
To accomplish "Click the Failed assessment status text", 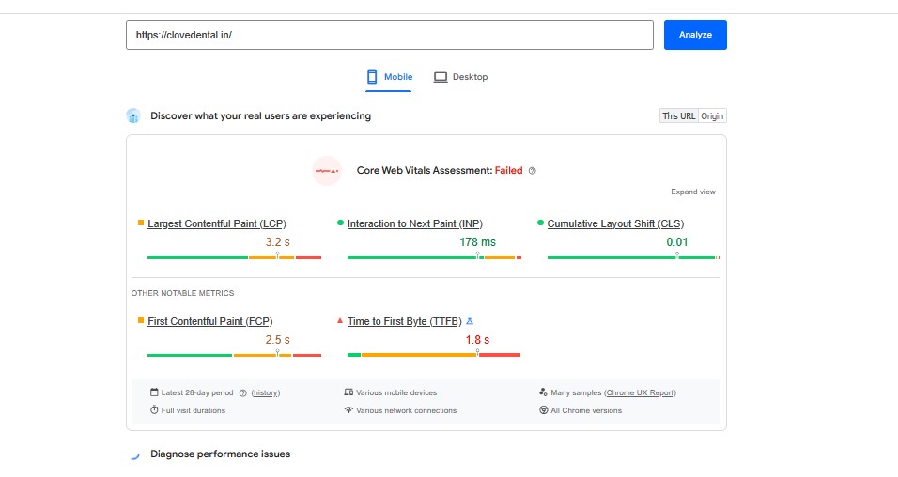I will pos(508,171).
